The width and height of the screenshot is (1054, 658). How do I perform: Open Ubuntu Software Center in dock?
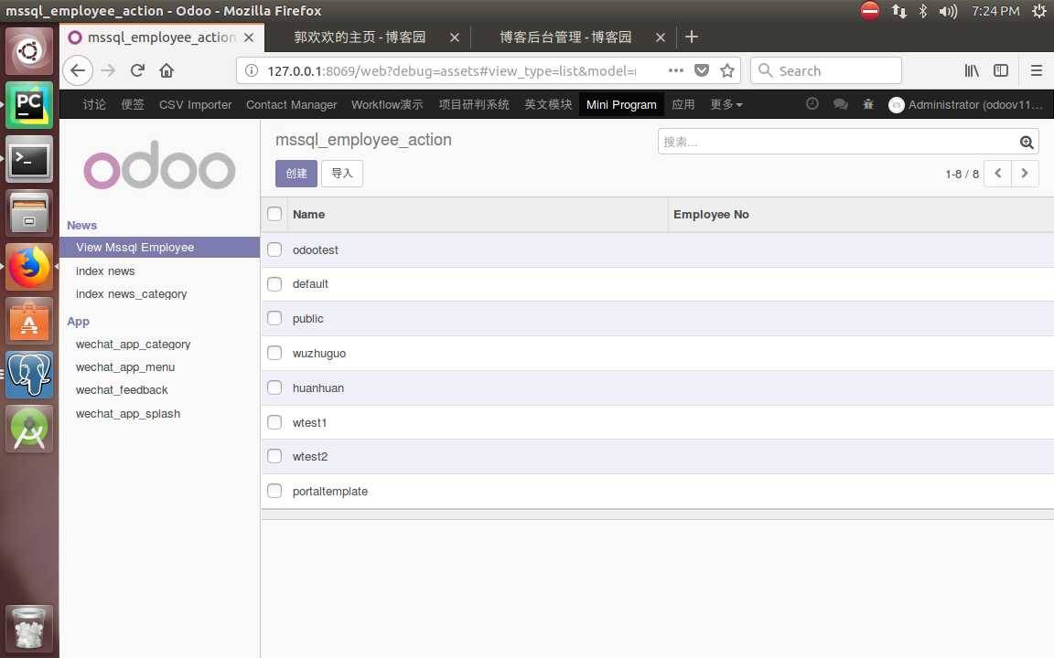[x=29, y=321]
